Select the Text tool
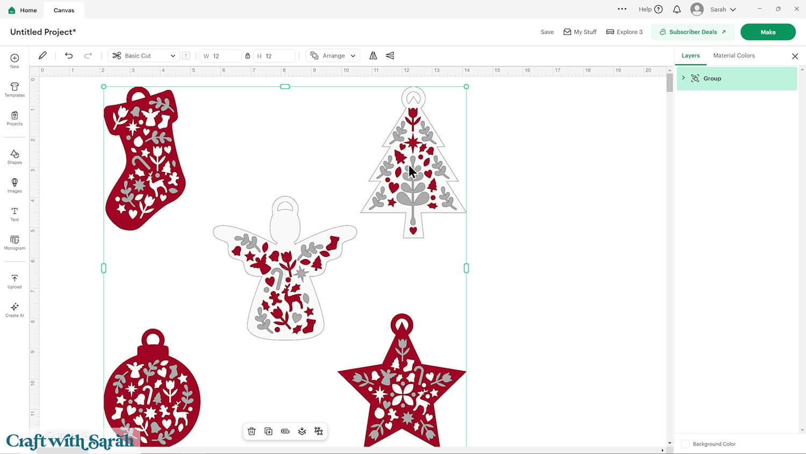 coord(15,214)
